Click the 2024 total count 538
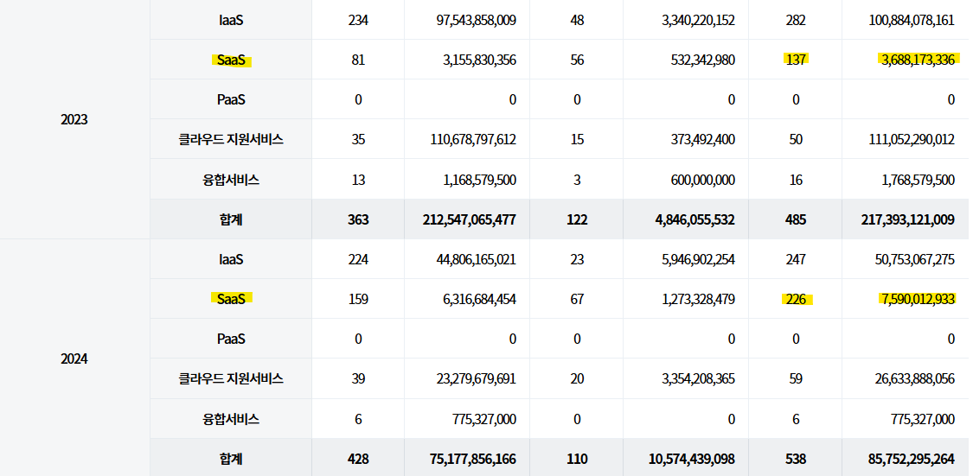Viewport: 973px width, 476px height. click(796, 459)
